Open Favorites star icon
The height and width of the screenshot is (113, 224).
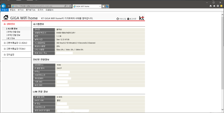[x=214, y=6]
